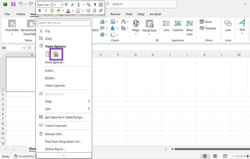Open the column chart type dropdown
The width and height of the screenshot is (250, 159).
click(107, 22)
